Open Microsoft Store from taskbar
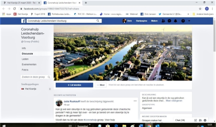 108,126
